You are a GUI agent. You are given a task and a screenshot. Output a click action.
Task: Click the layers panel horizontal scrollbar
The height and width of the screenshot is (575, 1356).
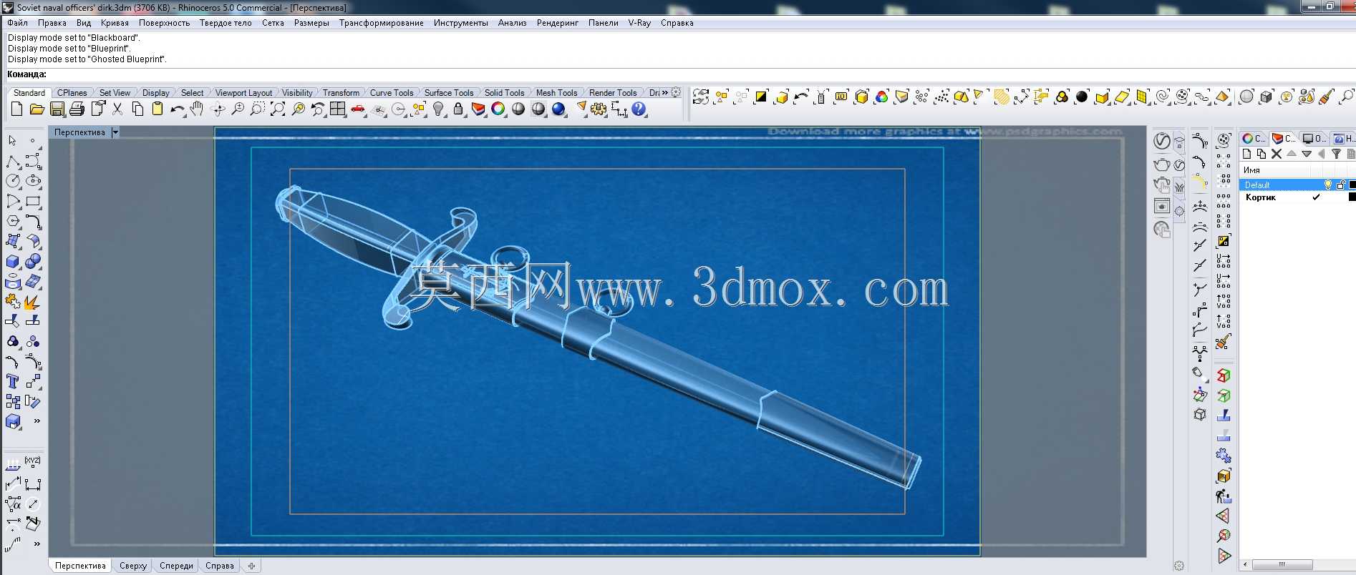(x=1282, y=564)
